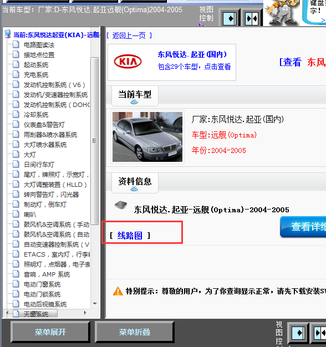The height and width of the screenshot is (347, 326).
Task: Click the 查看 东风 link at right
Action: click(302, 62)
